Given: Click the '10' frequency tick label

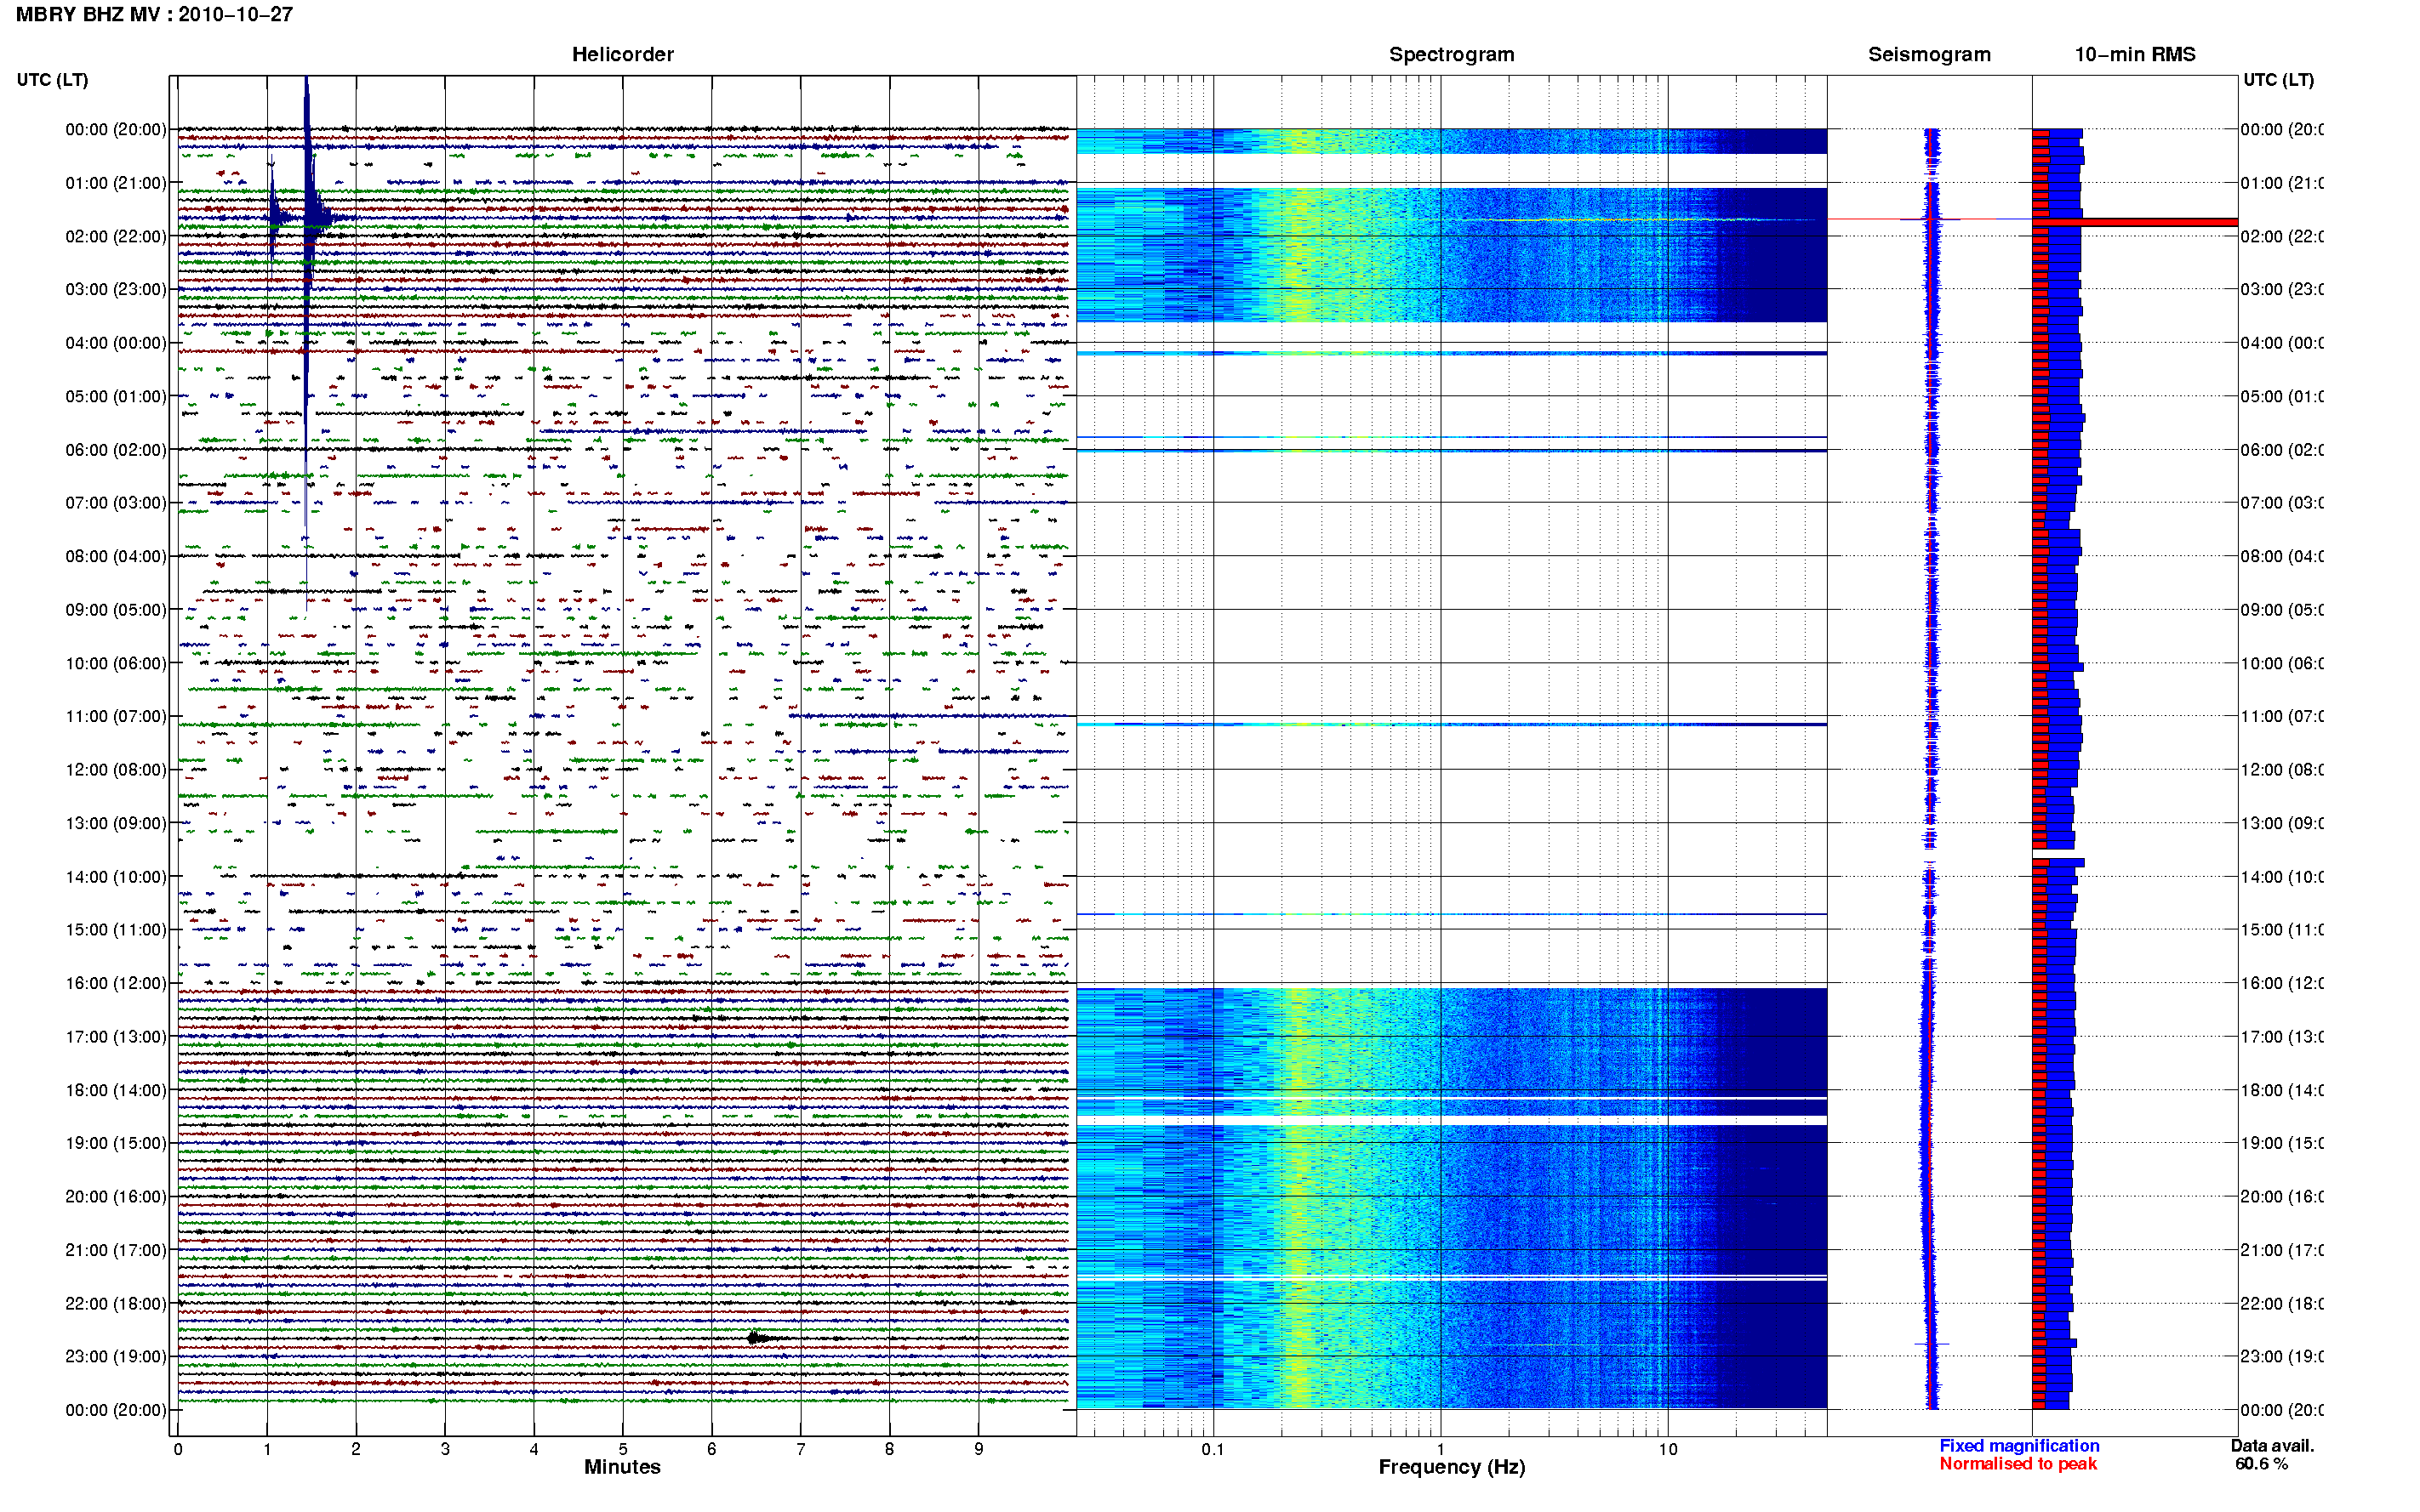Looking at the screenshot, I should coord(1668,1449).
